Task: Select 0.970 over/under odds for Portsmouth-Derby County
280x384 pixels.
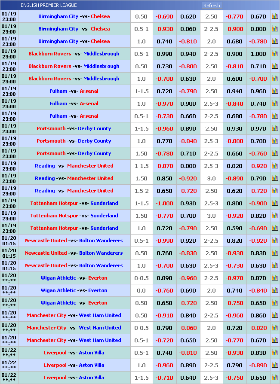Action: coord(258,129)
